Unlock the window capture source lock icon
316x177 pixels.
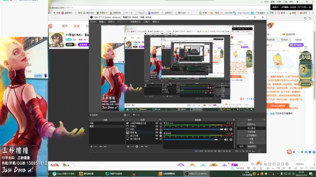coord(161,136)
